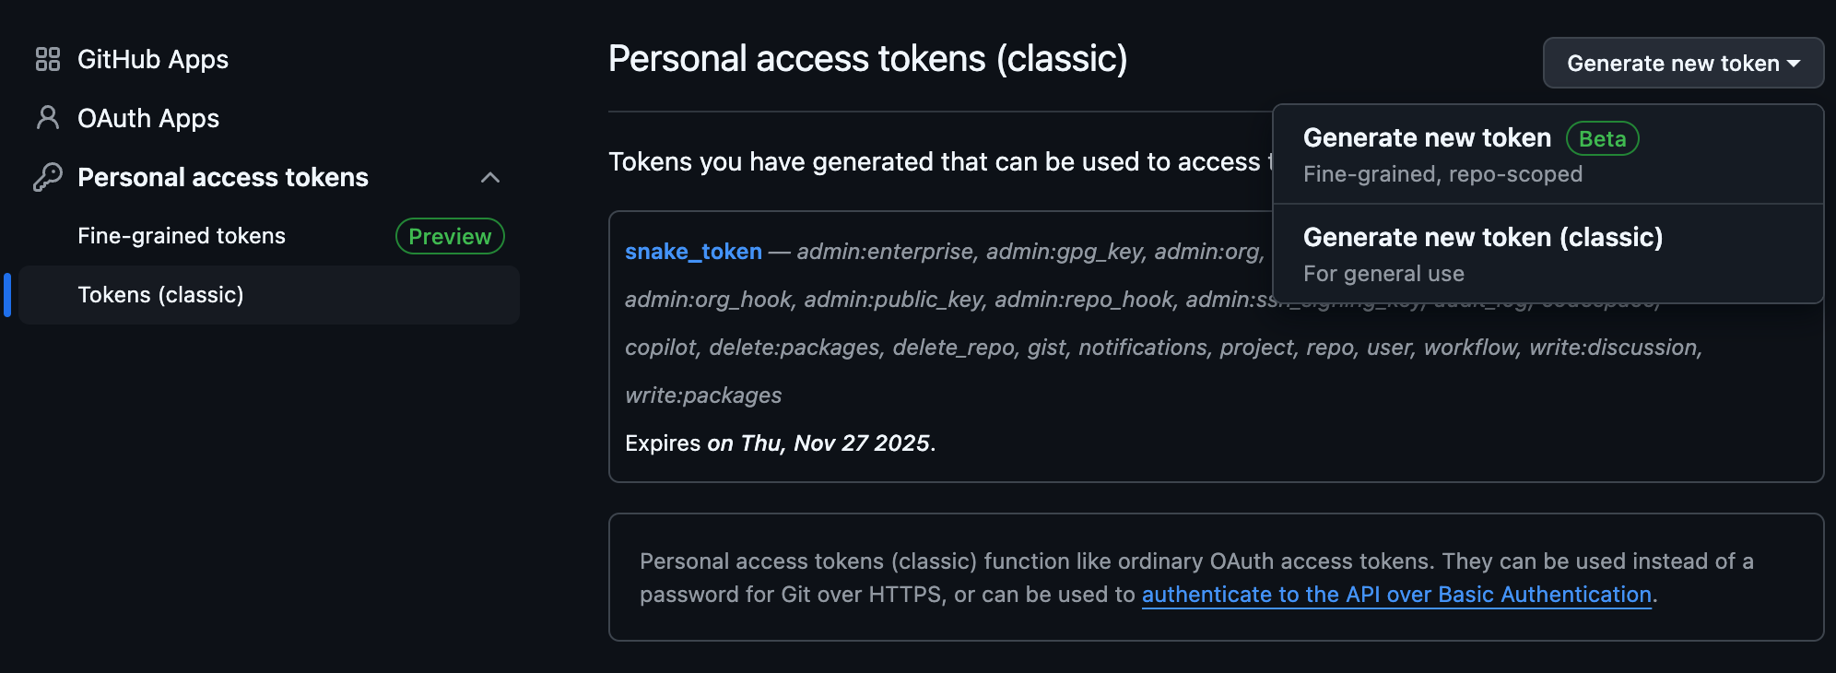Click the Personal access tokens sidebar heading
The height and width of the screenshot is (673, 1836).
point(223,177)
